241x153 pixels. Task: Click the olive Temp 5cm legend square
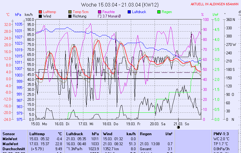pyautogui.click(x=70, y=12)
